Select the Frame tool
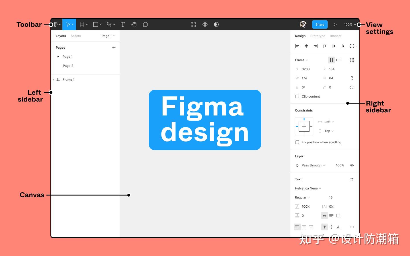The image size is (410, 256). tap(82, 24)
